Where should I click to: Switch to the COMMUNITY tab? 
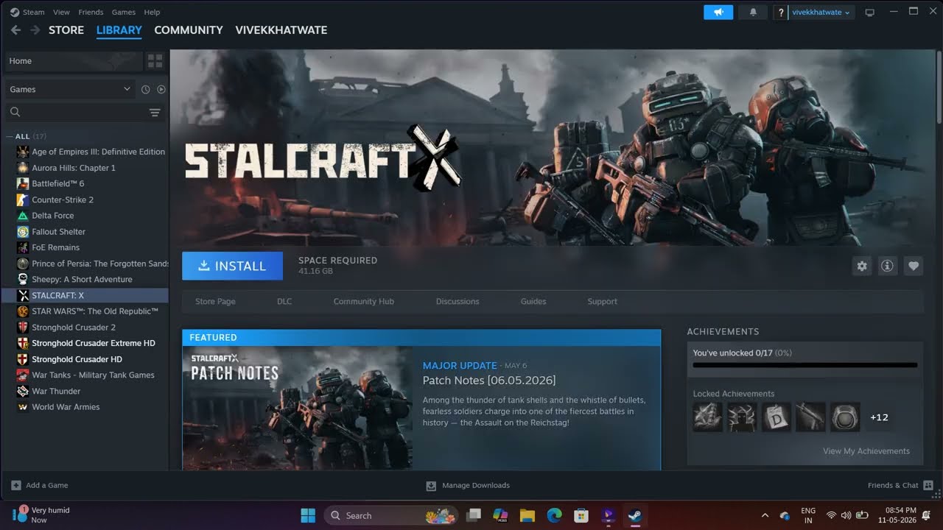coord(189,30)
